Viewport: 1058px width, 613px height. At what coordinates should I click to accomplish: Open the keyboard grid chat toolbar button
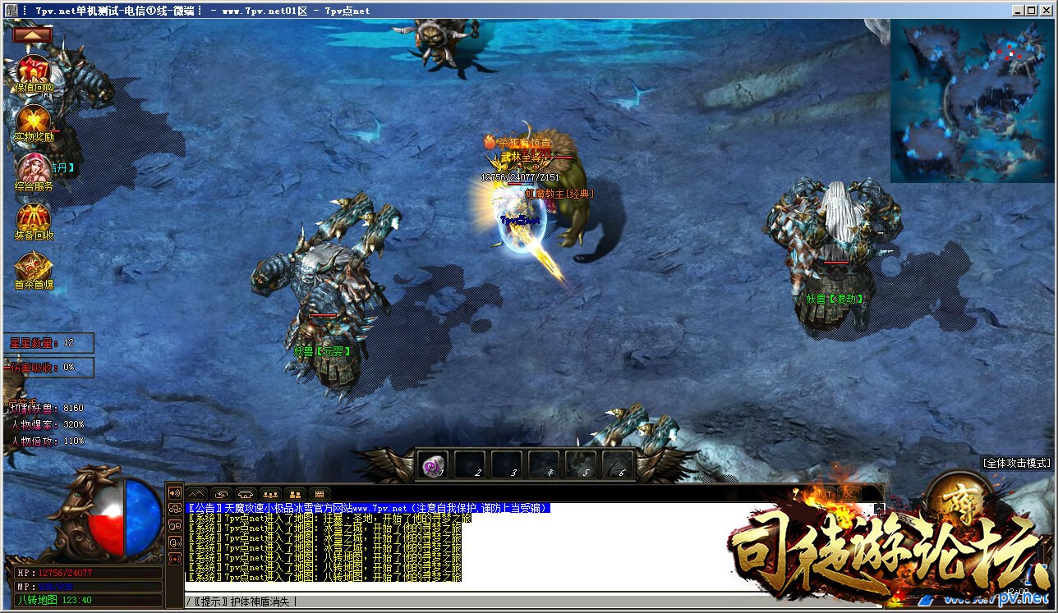(x=320, y=494)
